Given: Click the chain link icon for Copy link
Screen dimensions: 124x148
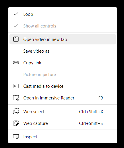Looking at the screenshot, I should 16,63.
